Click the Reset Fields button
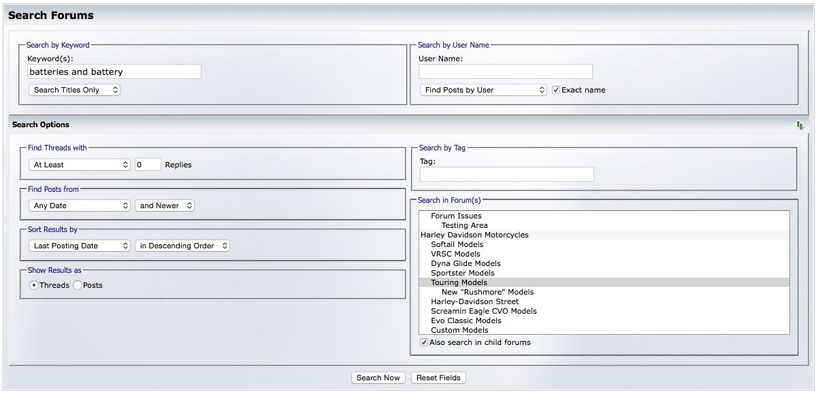Image resolution: width=816 pixels, height=396 pixels. click(x=438, y=378)
